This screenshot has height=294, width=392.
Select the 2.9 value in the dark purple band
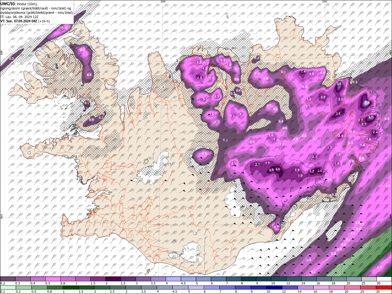[271, 170]
